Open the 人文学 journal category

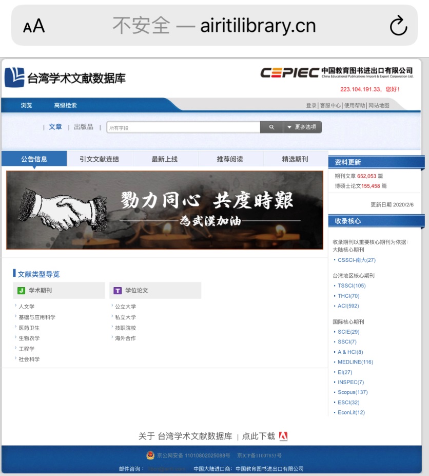coord(26,307)
